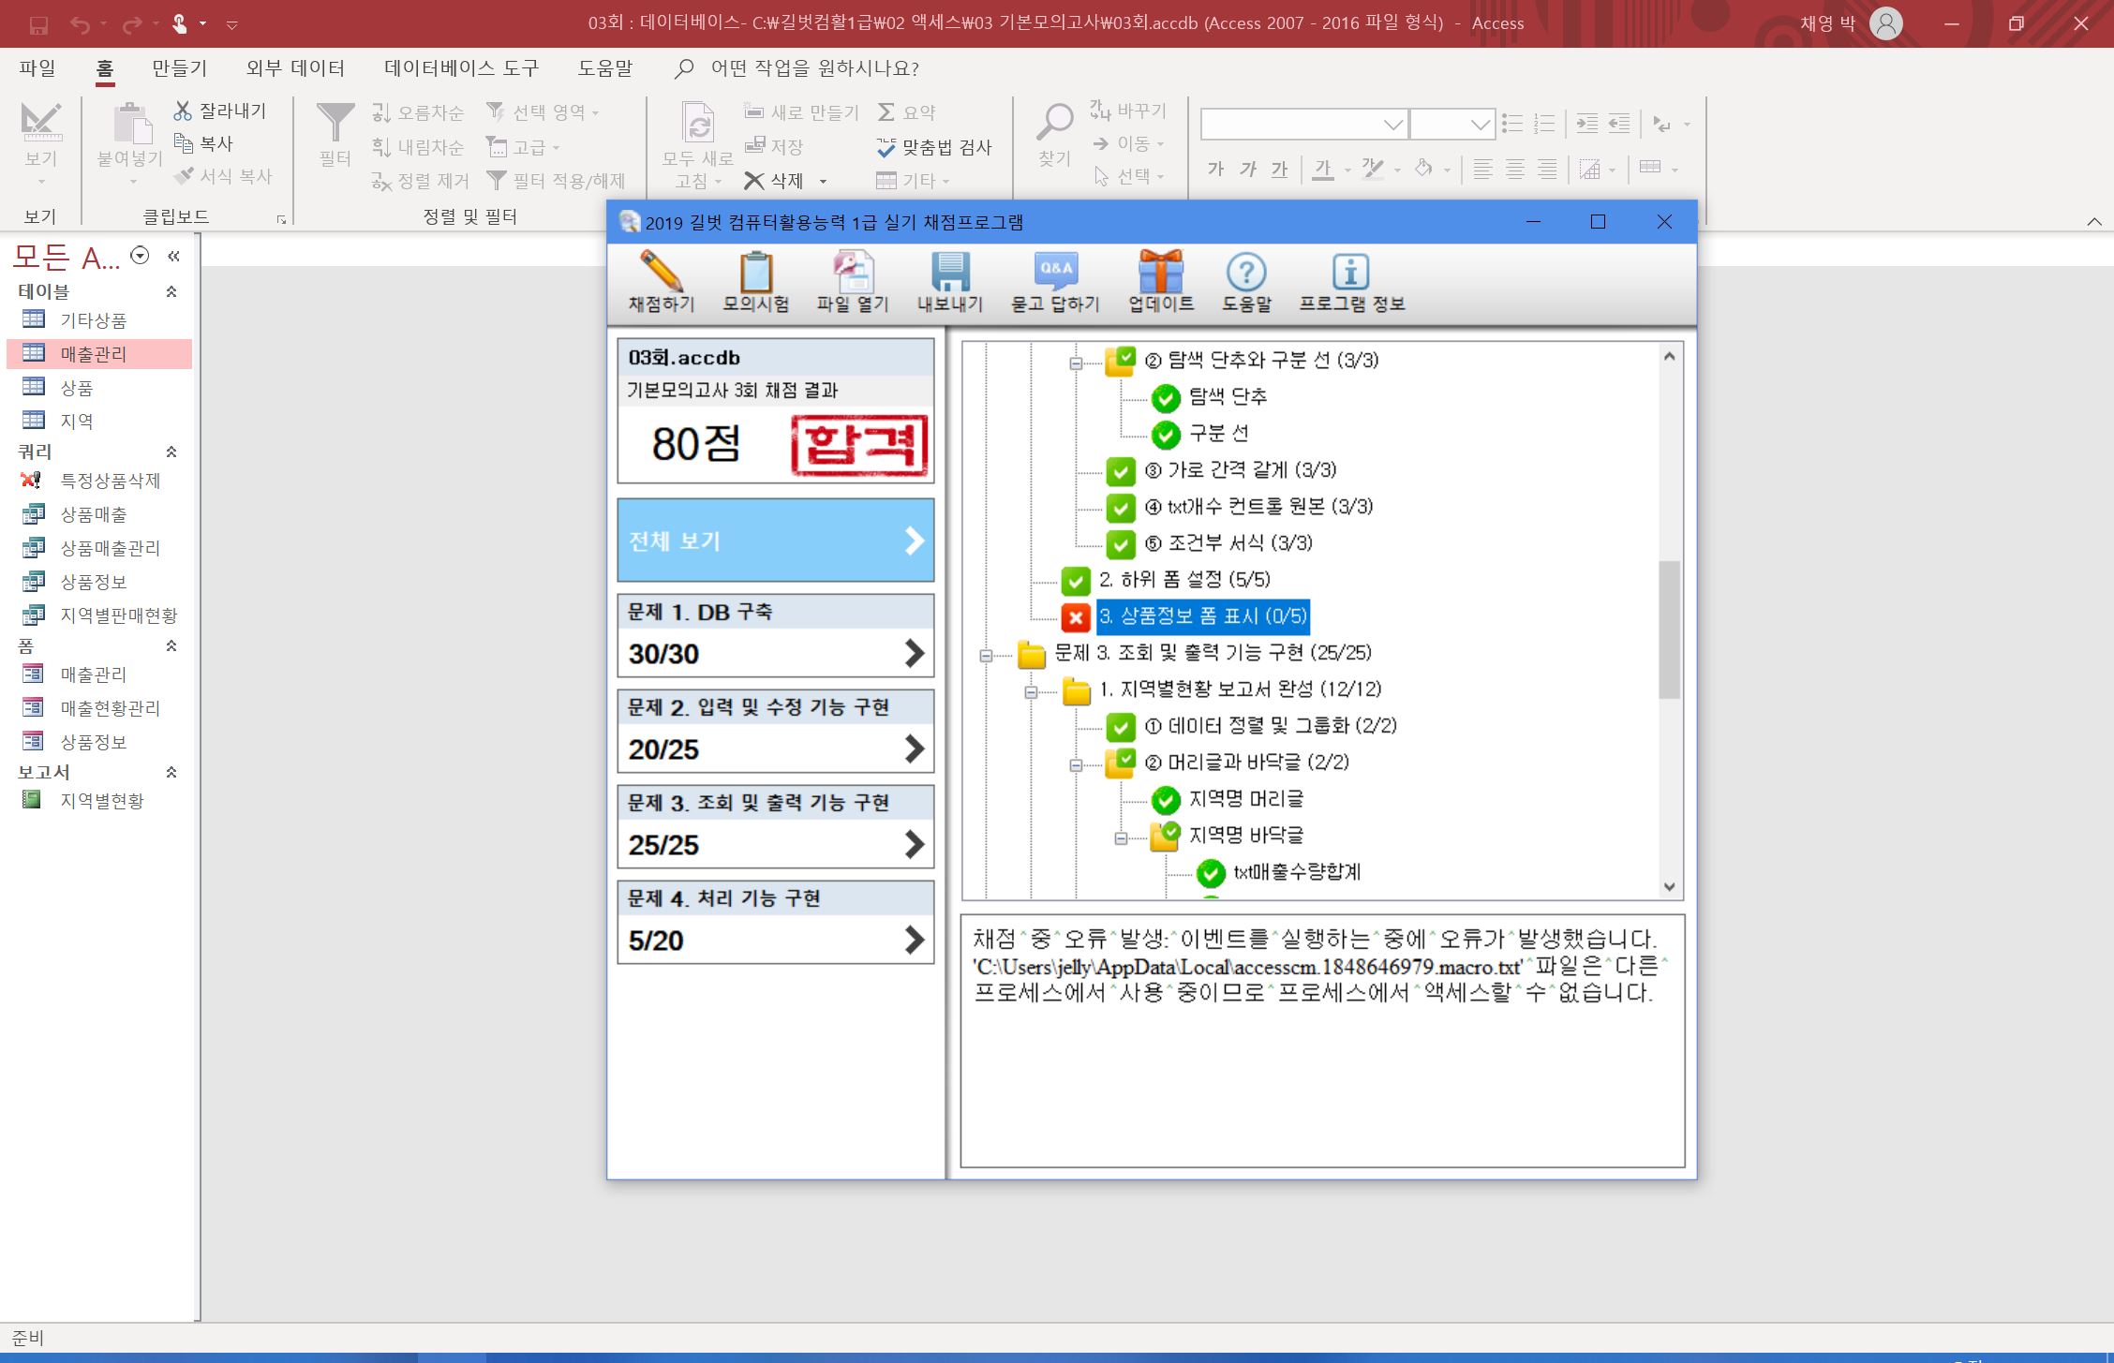This screenshot has width=2114, height=1363.
Task: Collapse the 테이블 group in navigation pane
Action: coord(171,292)
